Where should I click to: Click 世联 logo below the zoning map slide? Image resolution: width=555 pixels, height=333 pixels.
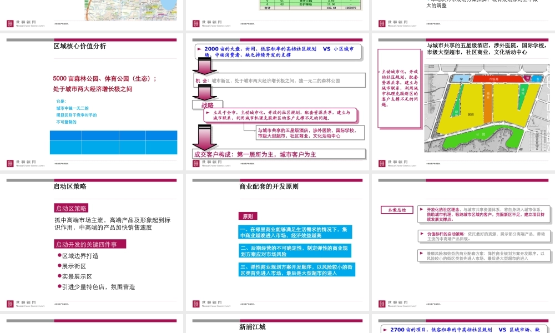(397, 163)
